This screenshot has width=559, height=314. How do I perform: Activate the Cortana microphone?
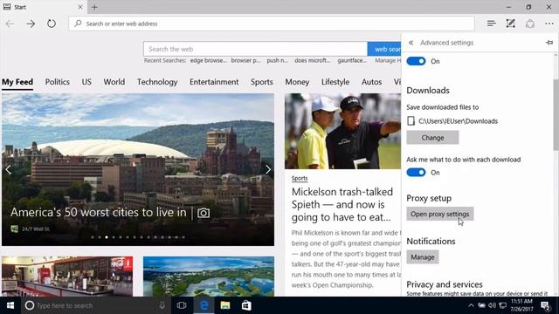pos(162,305)
